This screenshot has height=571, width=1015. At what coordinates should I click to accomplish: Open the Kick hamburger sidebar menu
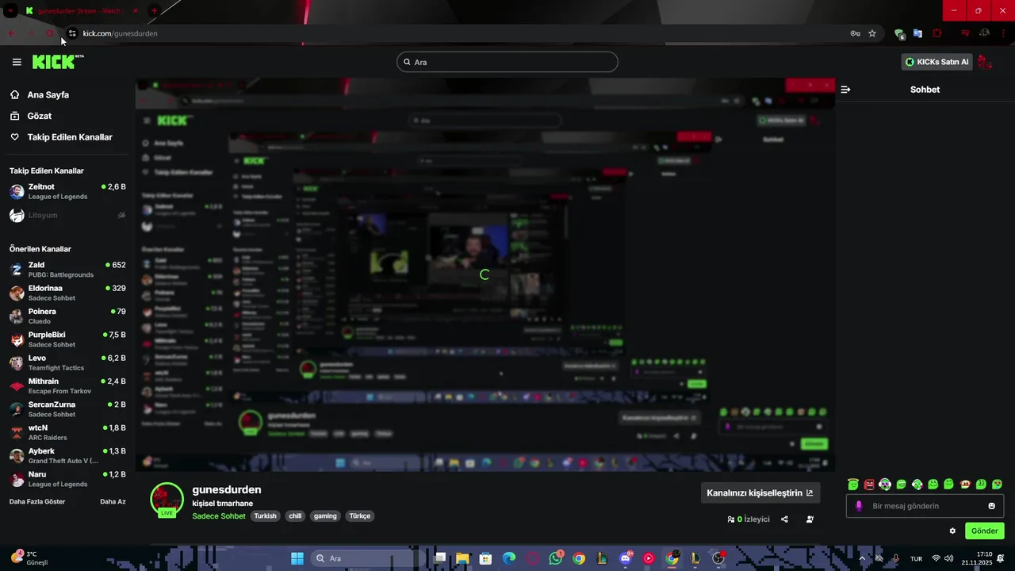click(x=17, y=62)
